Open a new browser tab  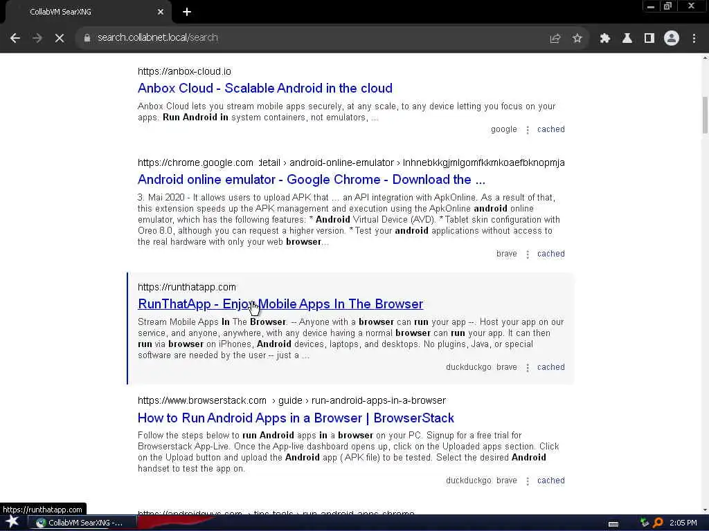187,12
